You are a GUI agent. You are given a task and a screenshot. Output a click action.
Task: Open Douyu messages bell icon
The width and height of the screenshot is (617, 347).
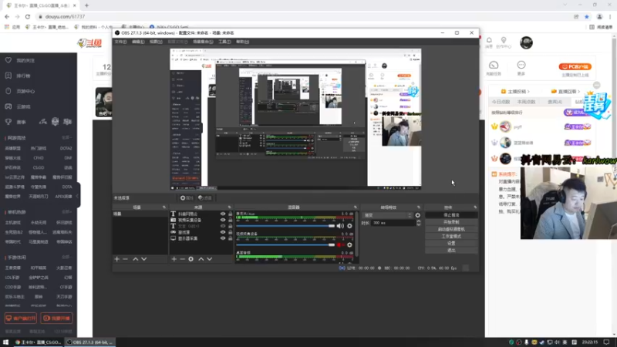[489, 40]
